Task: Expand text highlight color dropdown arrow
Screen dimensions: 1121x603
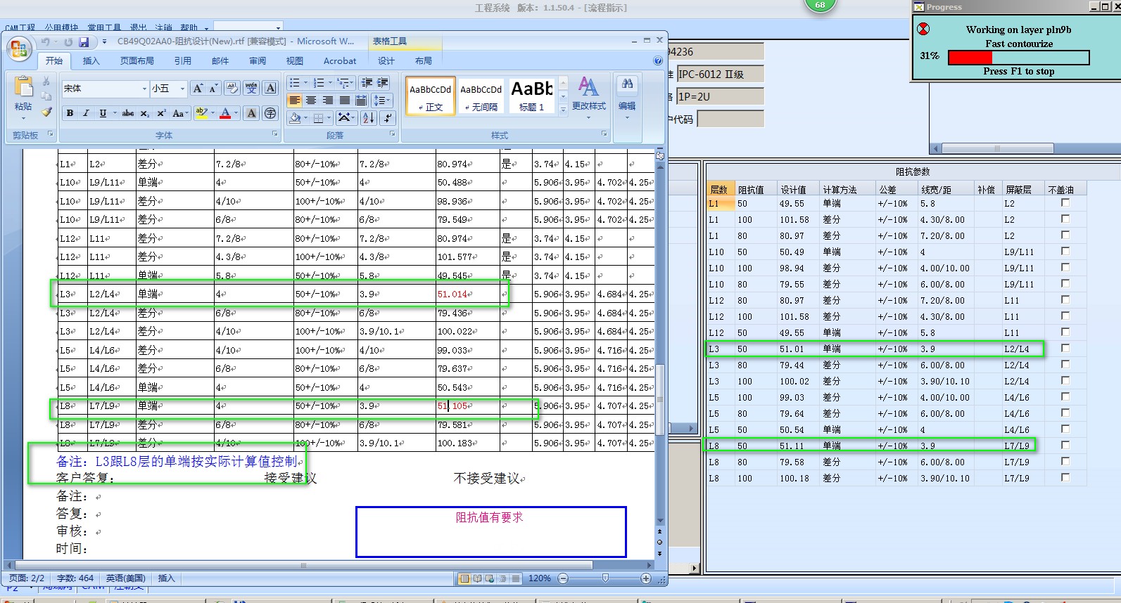Action: pos(213,113)
